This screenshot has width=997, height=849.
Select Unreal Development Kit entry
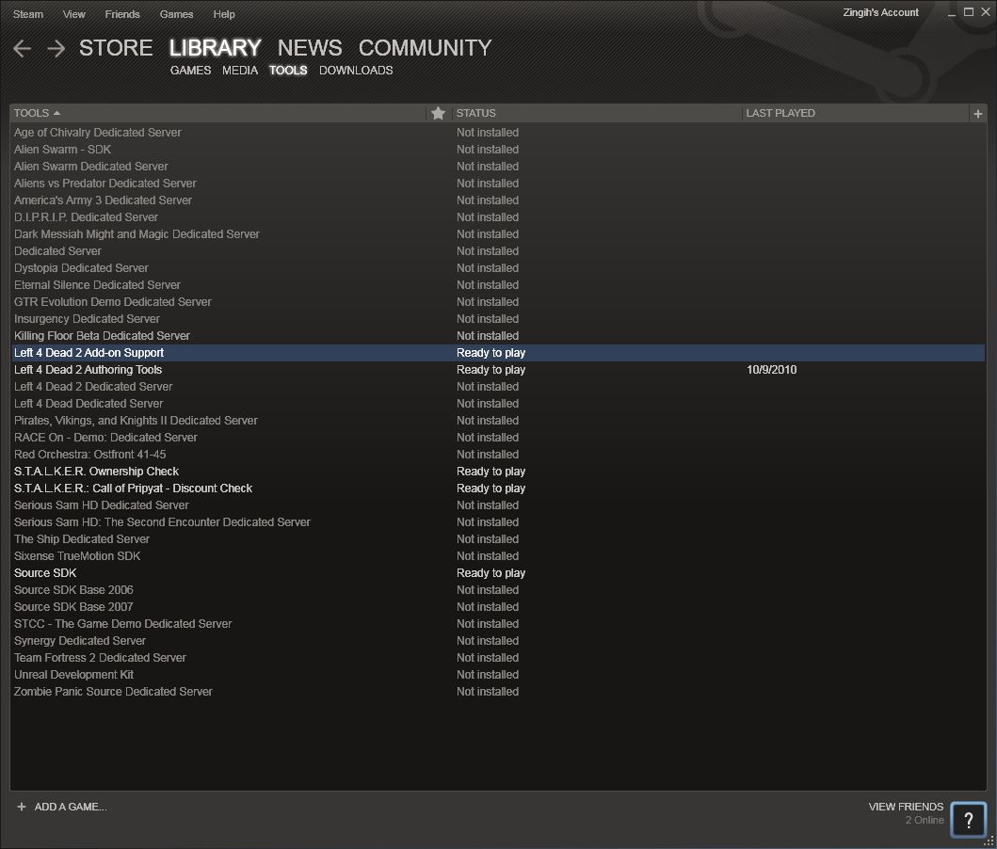tap(74, 675)
